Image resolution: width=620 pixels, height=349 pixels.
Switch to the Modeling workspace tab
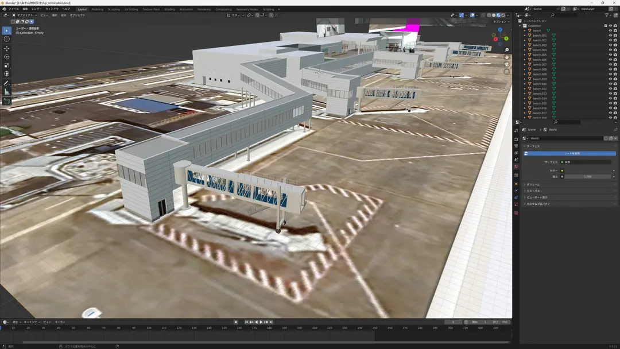97,9
